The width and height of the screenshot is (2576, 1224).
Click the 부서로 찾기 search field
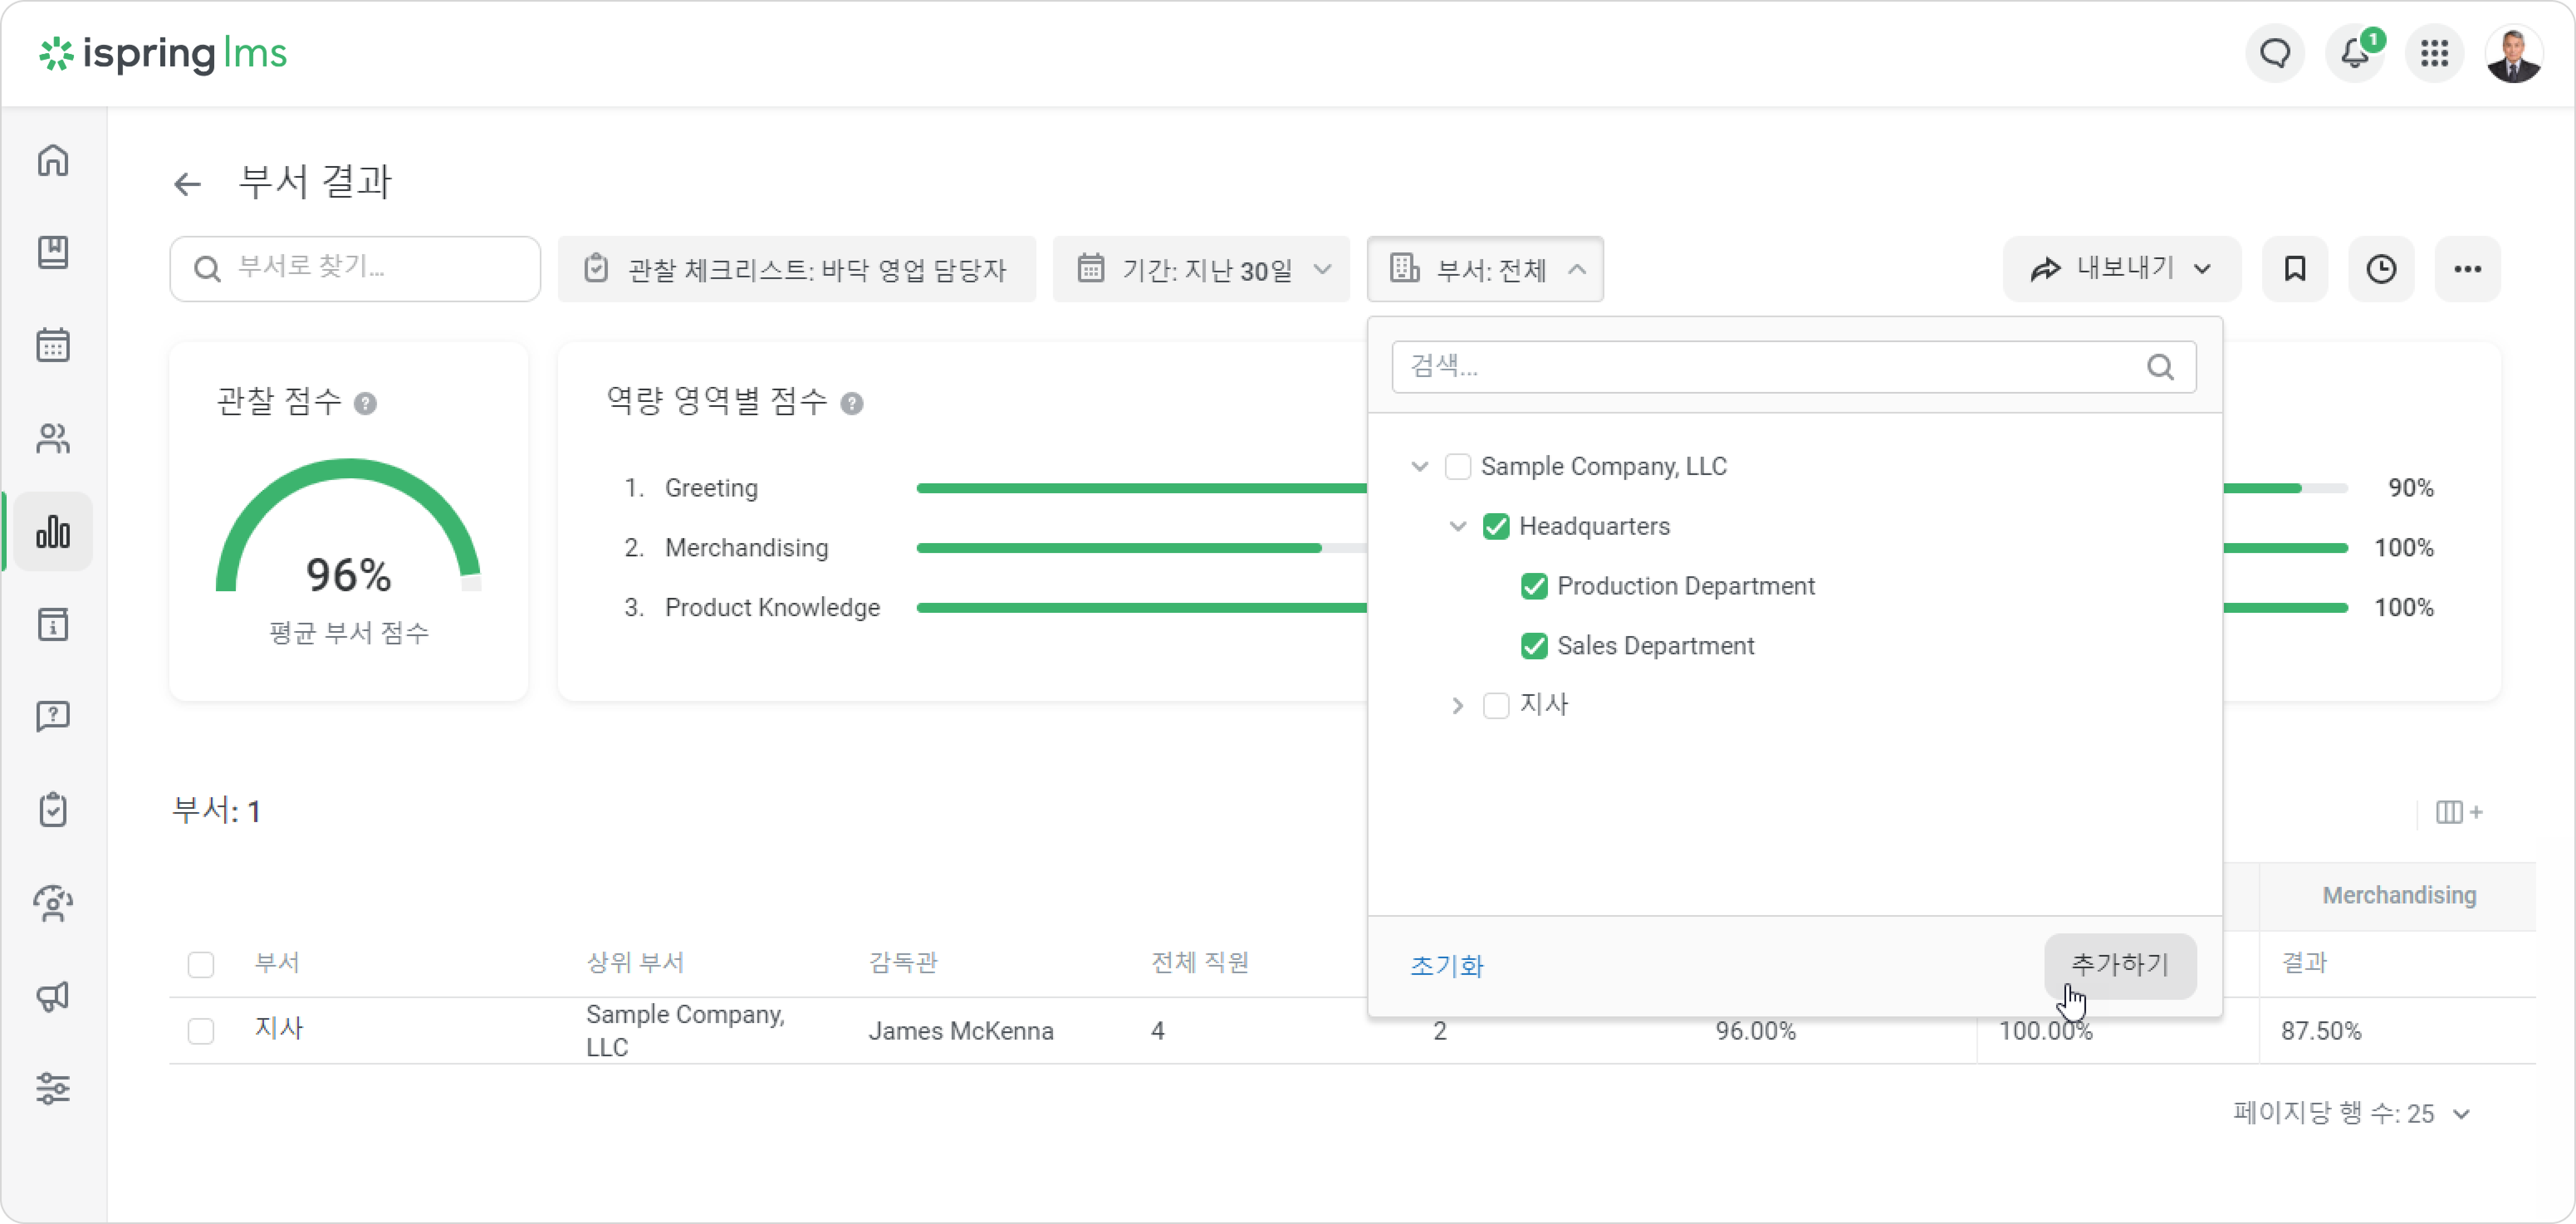click(355, 269)
